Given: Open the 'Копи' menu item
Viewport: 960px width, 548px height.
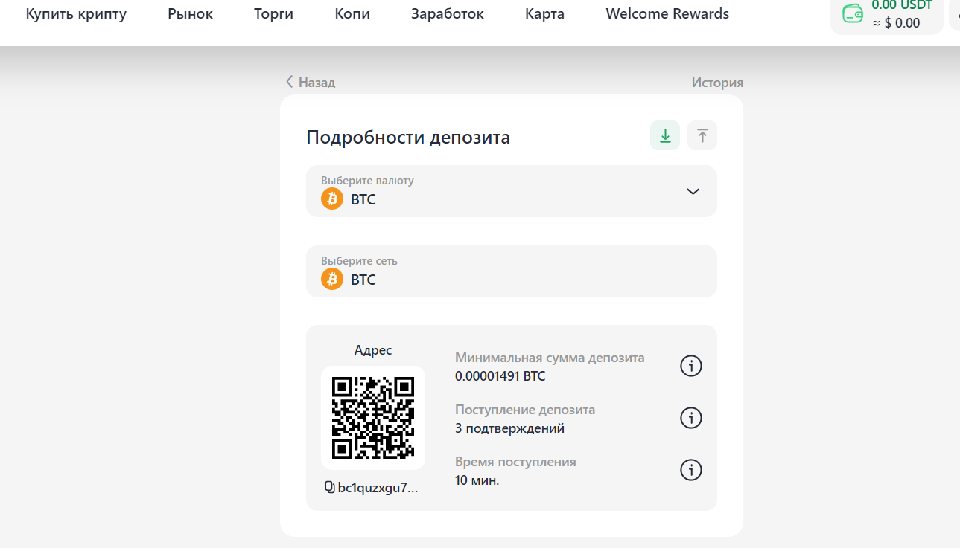Looking at the screenshot, I should [352, 14].
